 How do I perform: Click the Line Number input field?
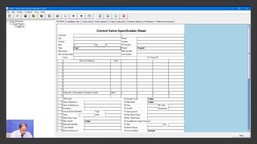coord(161,54)
